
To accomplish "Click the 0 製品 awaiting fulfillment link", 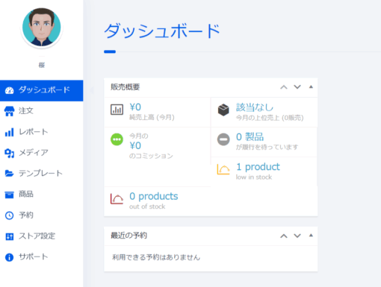I will [250, 137].
